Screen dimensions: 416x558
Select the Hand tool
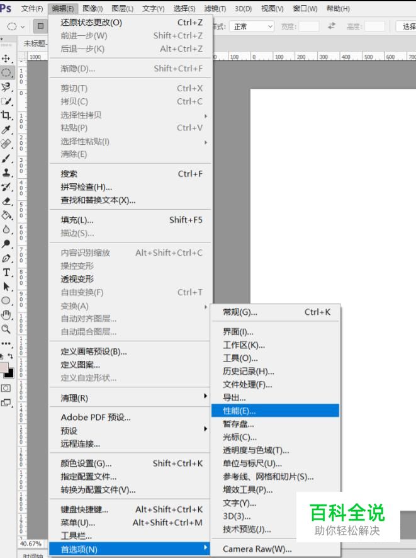[x=6, y=315]
